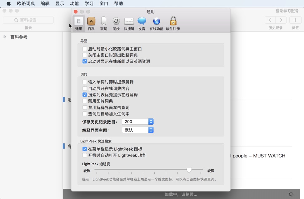Open the 解释界面主题 dropdown showing 默认
Screen dimensions: 304x199
[138, 130]
